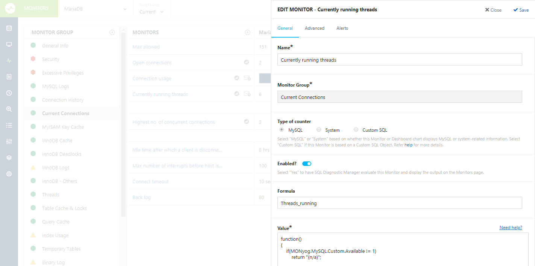This screenshot has width=535, height=266.
Task: Open the Need help? link
Action: pyautogui.click(x=511, y=228)
